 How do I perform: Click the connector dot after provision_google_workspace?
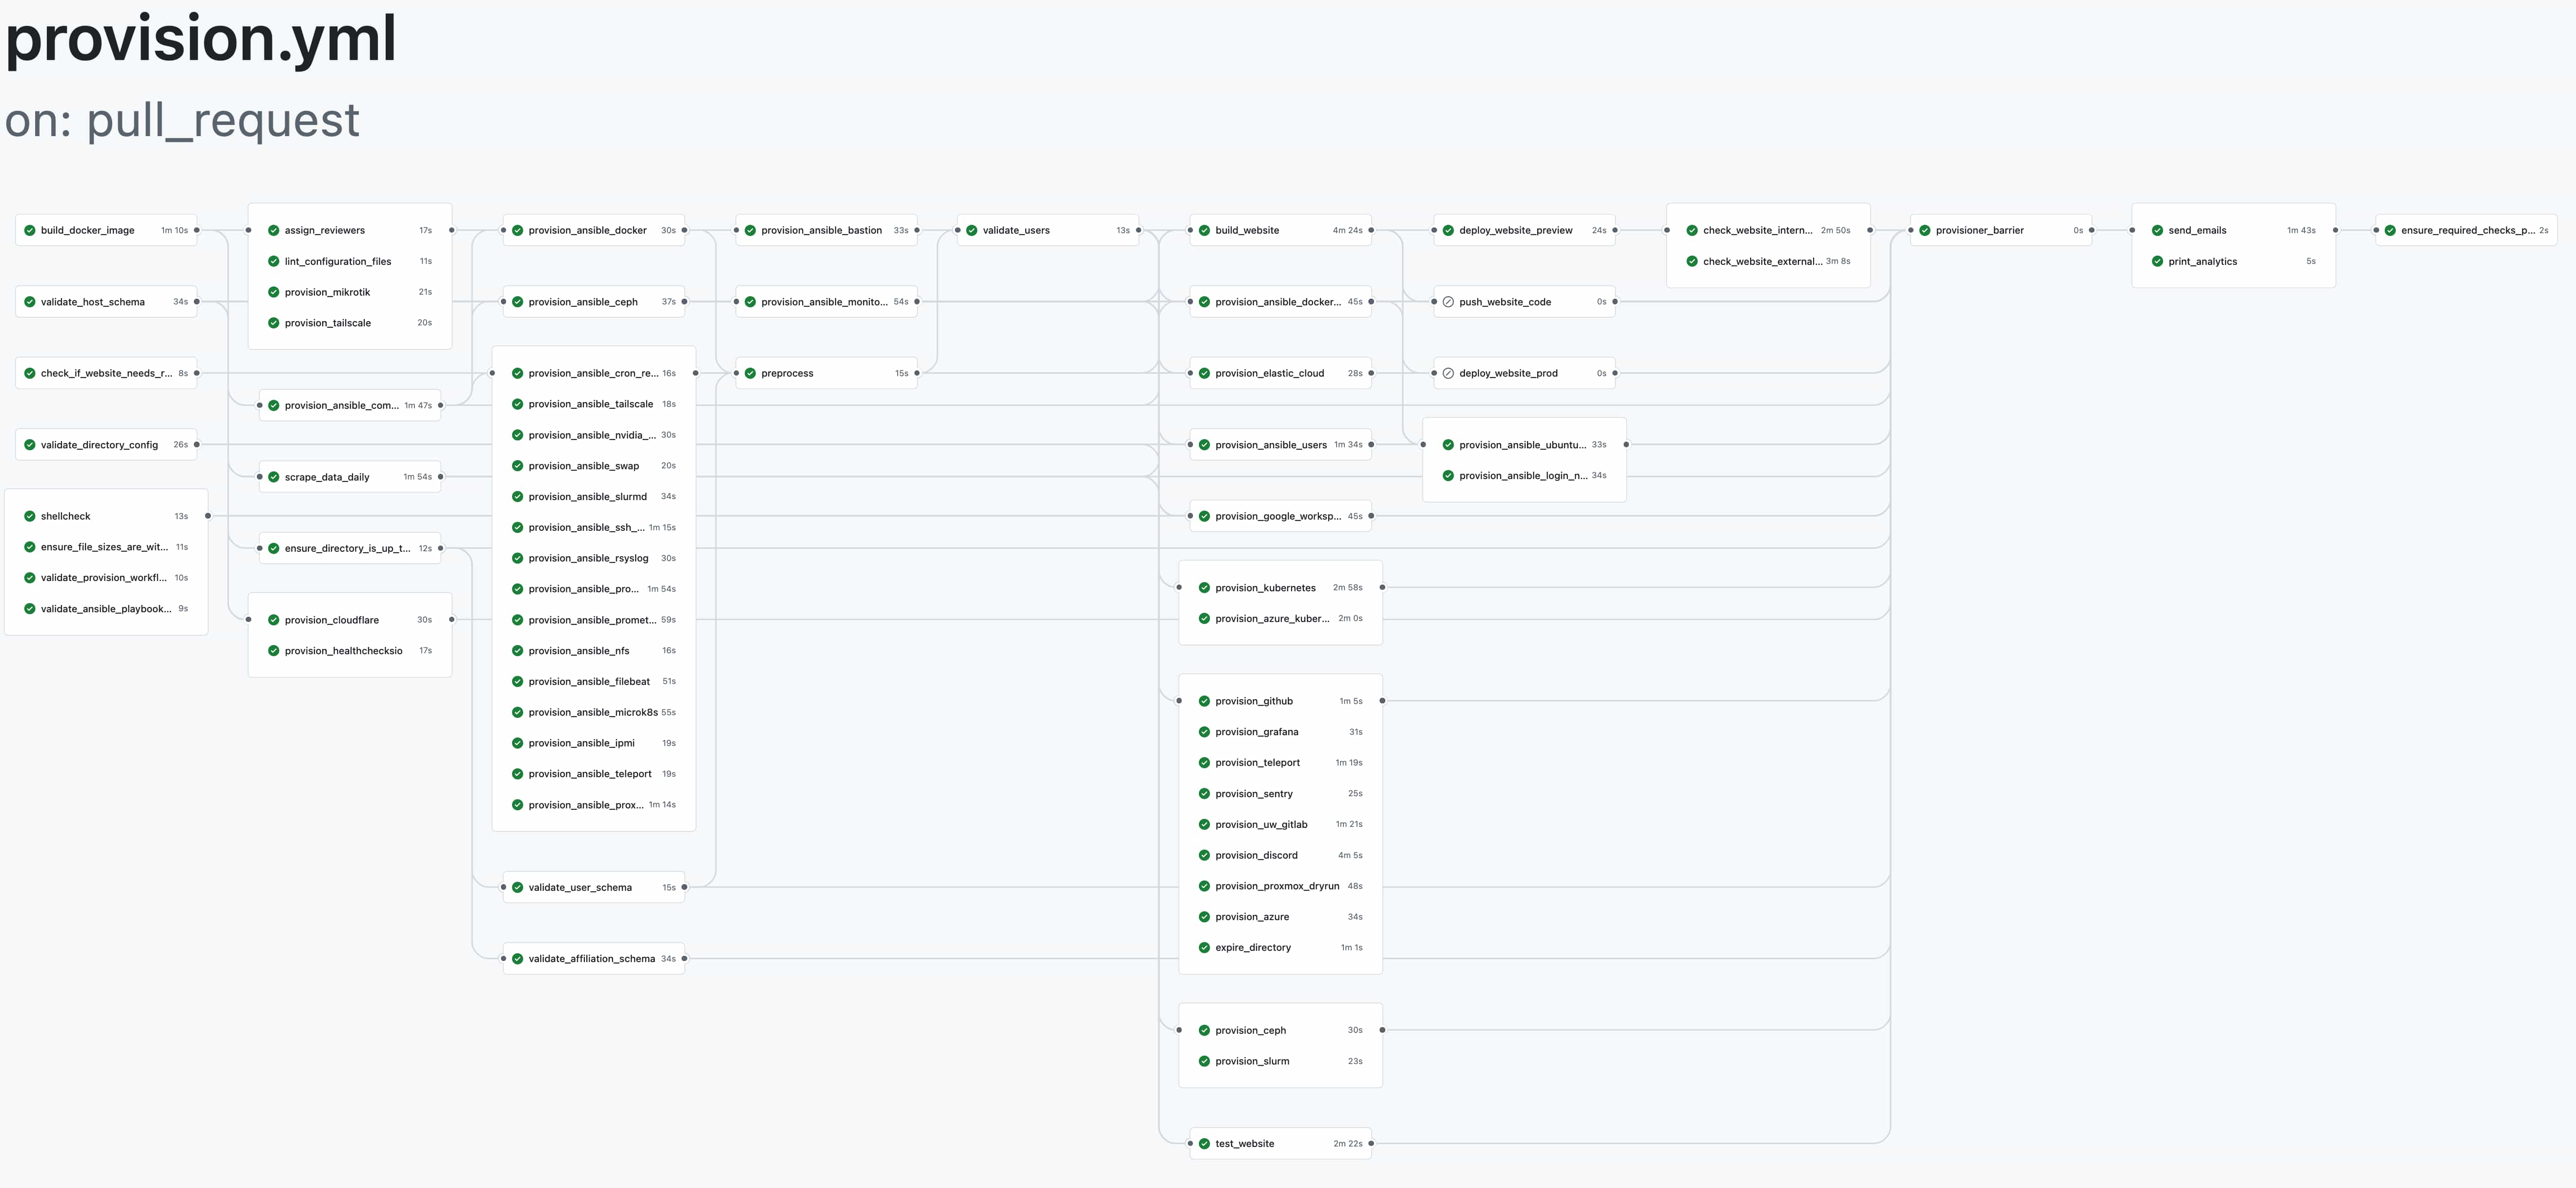click(1372, 516)
